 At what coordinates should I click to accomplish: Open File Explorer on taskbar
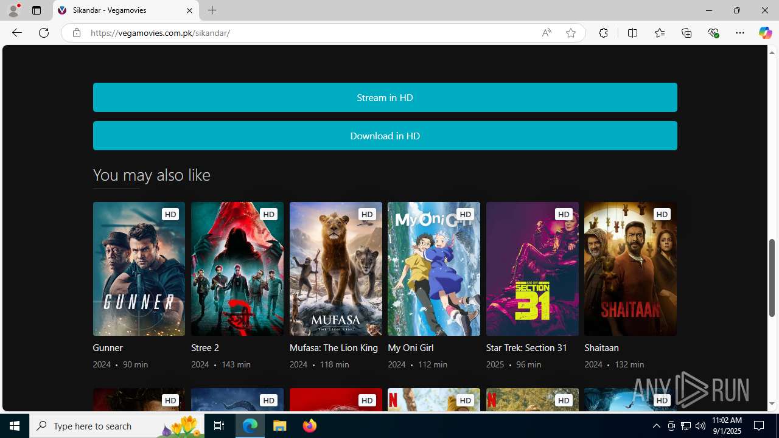(x=280, y=426)
